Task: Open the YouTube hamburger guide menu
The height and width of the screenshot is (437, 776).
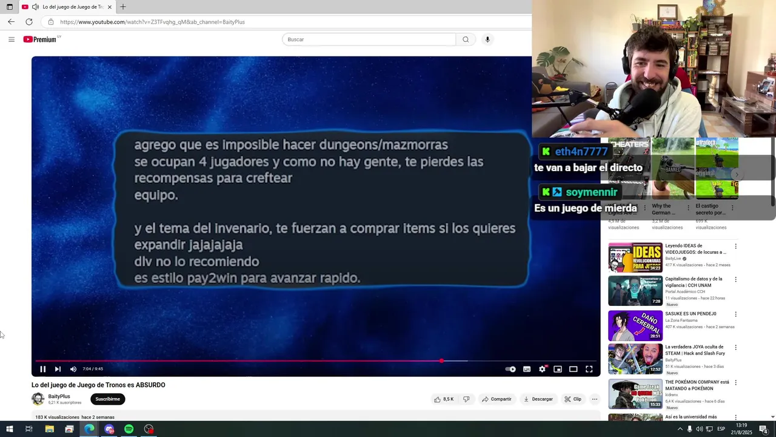Action: tap(12, 39)
